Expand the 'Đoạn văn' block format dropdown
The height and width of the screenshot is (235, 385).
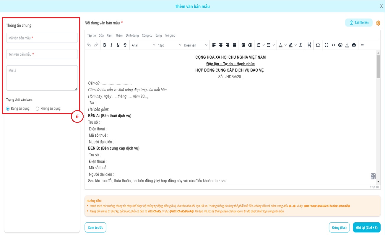click(x=196, y=45)
